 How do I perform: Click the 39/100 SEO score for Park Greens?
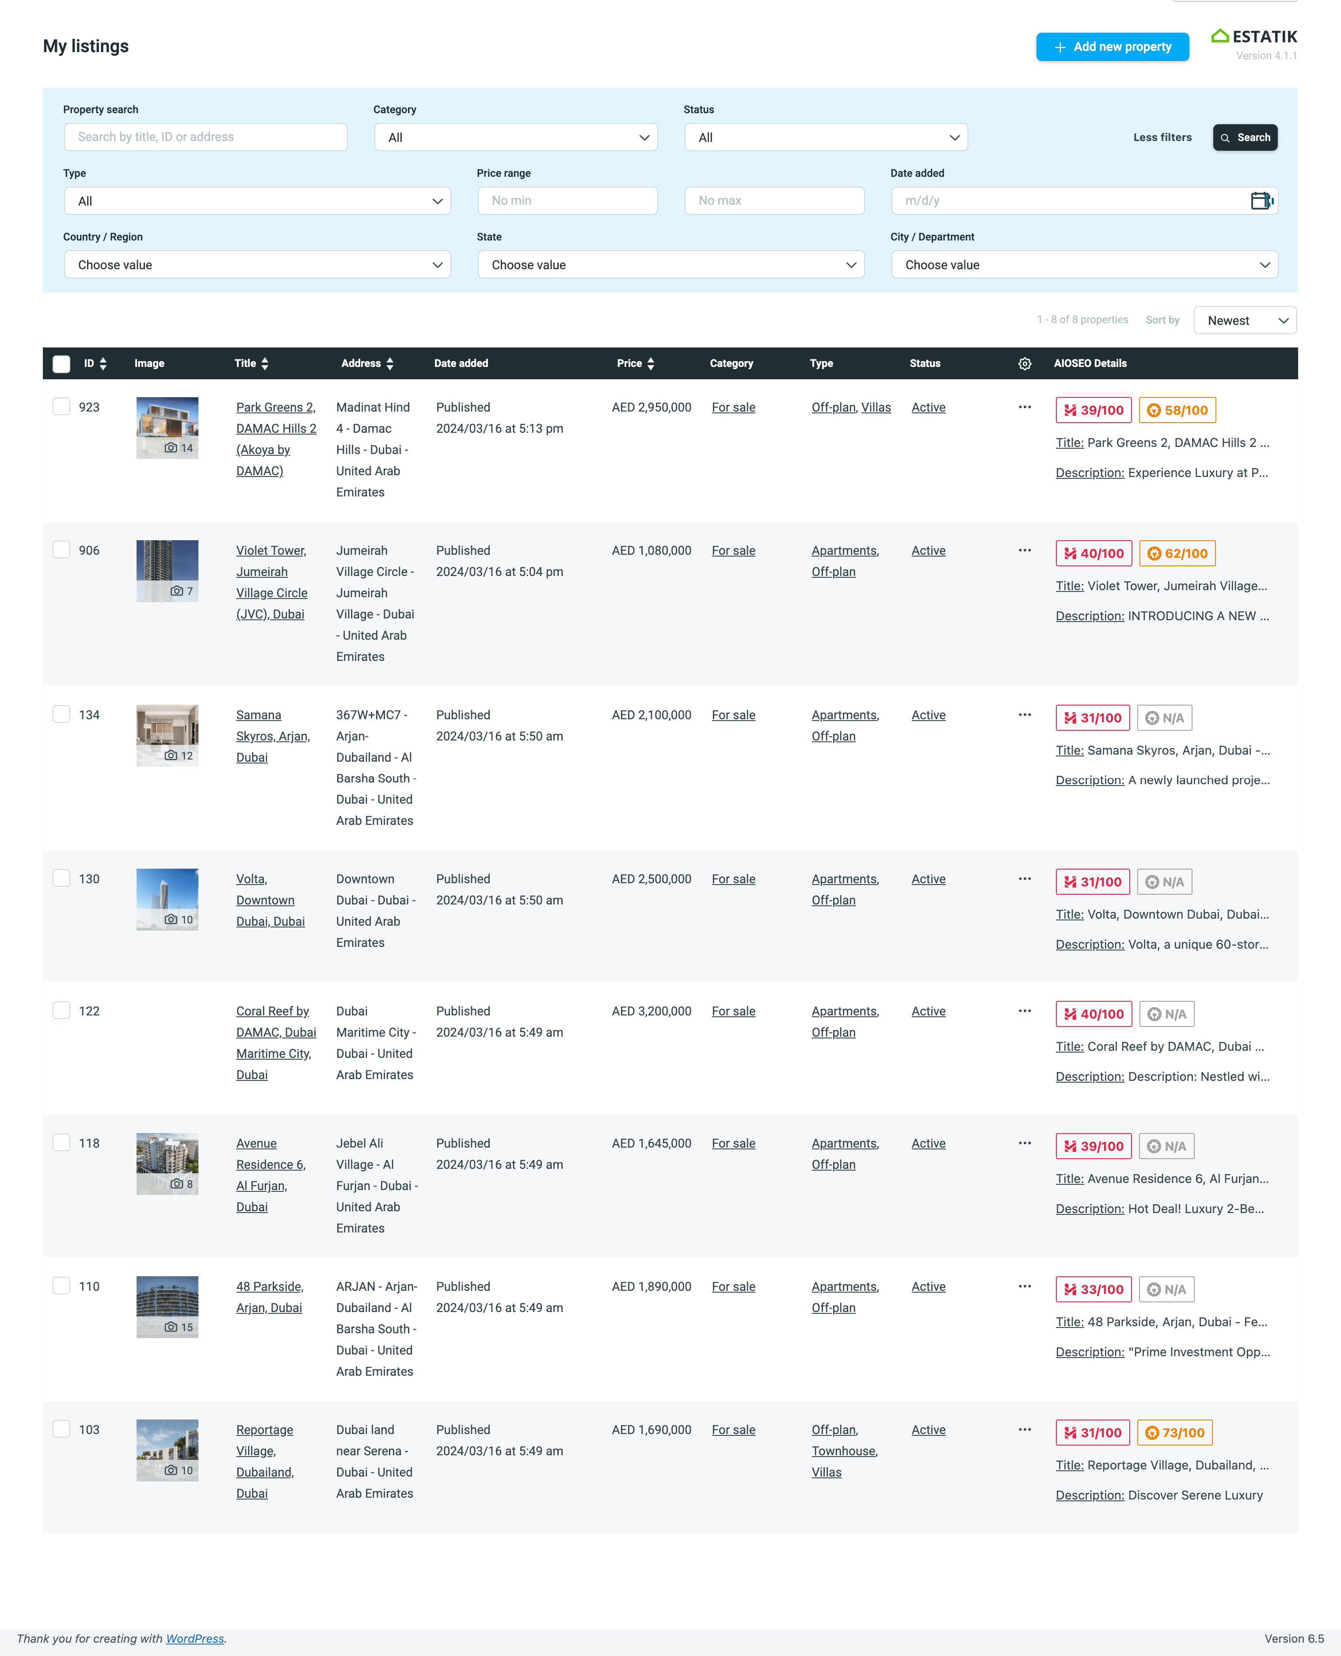coord(1093,410)
